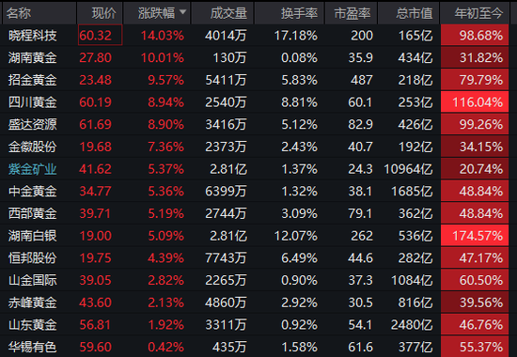Screen dimensions: 517x357
Task: Open the 四川黄金 stock
Action: (x=32, y=102)
